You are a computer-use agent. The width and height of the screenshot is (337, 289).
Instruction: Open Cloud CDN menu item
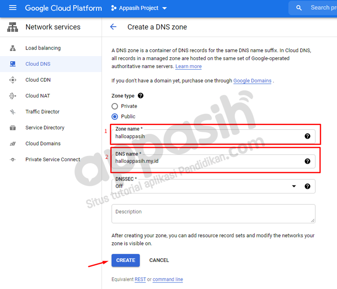point(51,80)
